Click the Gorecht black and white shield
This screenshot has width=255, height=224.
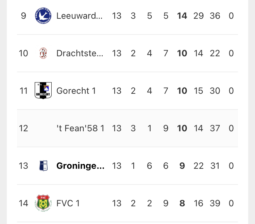pyautogui.click(x=43, y=91)
